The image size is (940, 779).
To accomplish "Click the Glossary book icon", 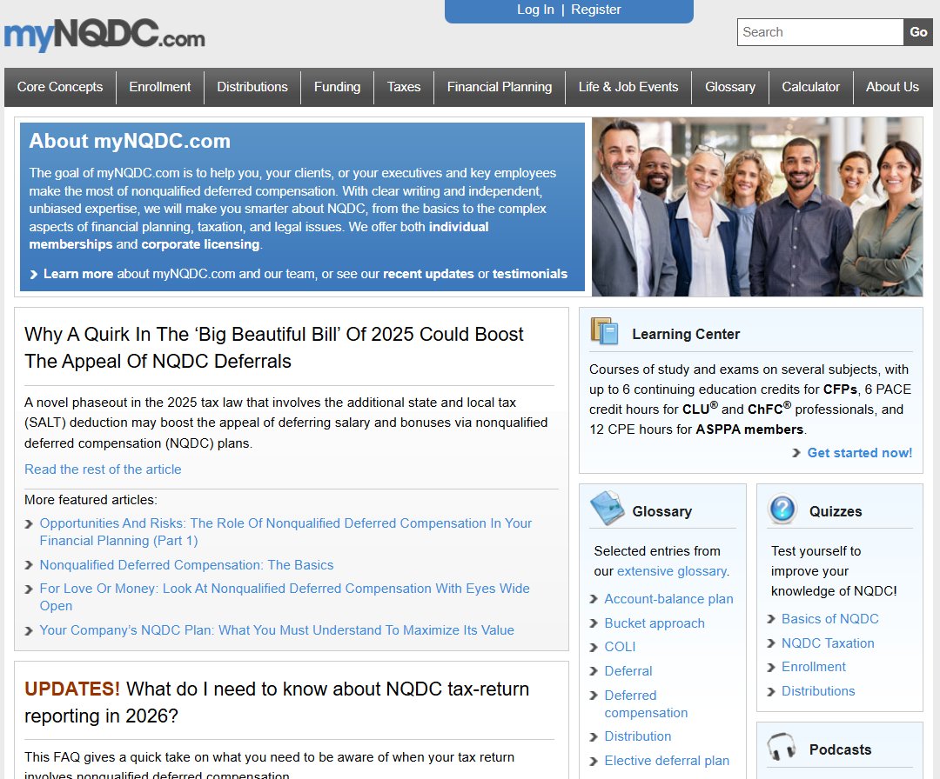I will (x=607, y=509).
